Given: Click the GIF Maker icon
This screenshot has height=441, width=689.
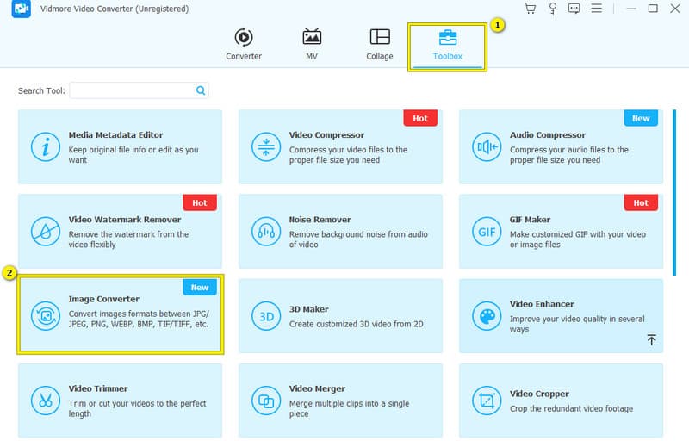Looking at the screenshot, I should tap(486, 231).
